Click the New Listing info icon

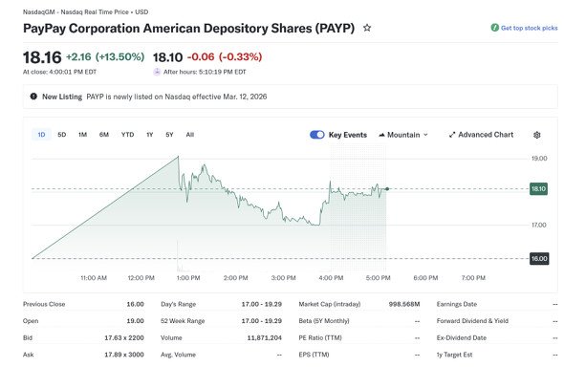click(x=33, y=97)
